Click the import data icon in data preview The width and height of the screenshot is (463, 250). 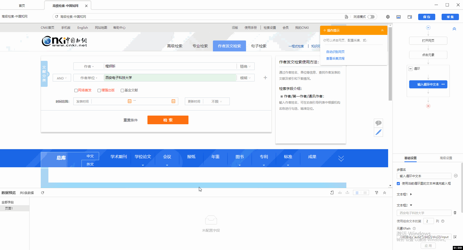[340, 193]
